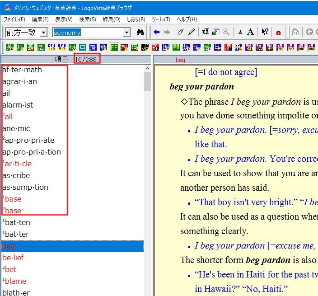This screenshot has height=296, width=318.
Task: Select the red 新 dictionary icon
Action: 155,47
